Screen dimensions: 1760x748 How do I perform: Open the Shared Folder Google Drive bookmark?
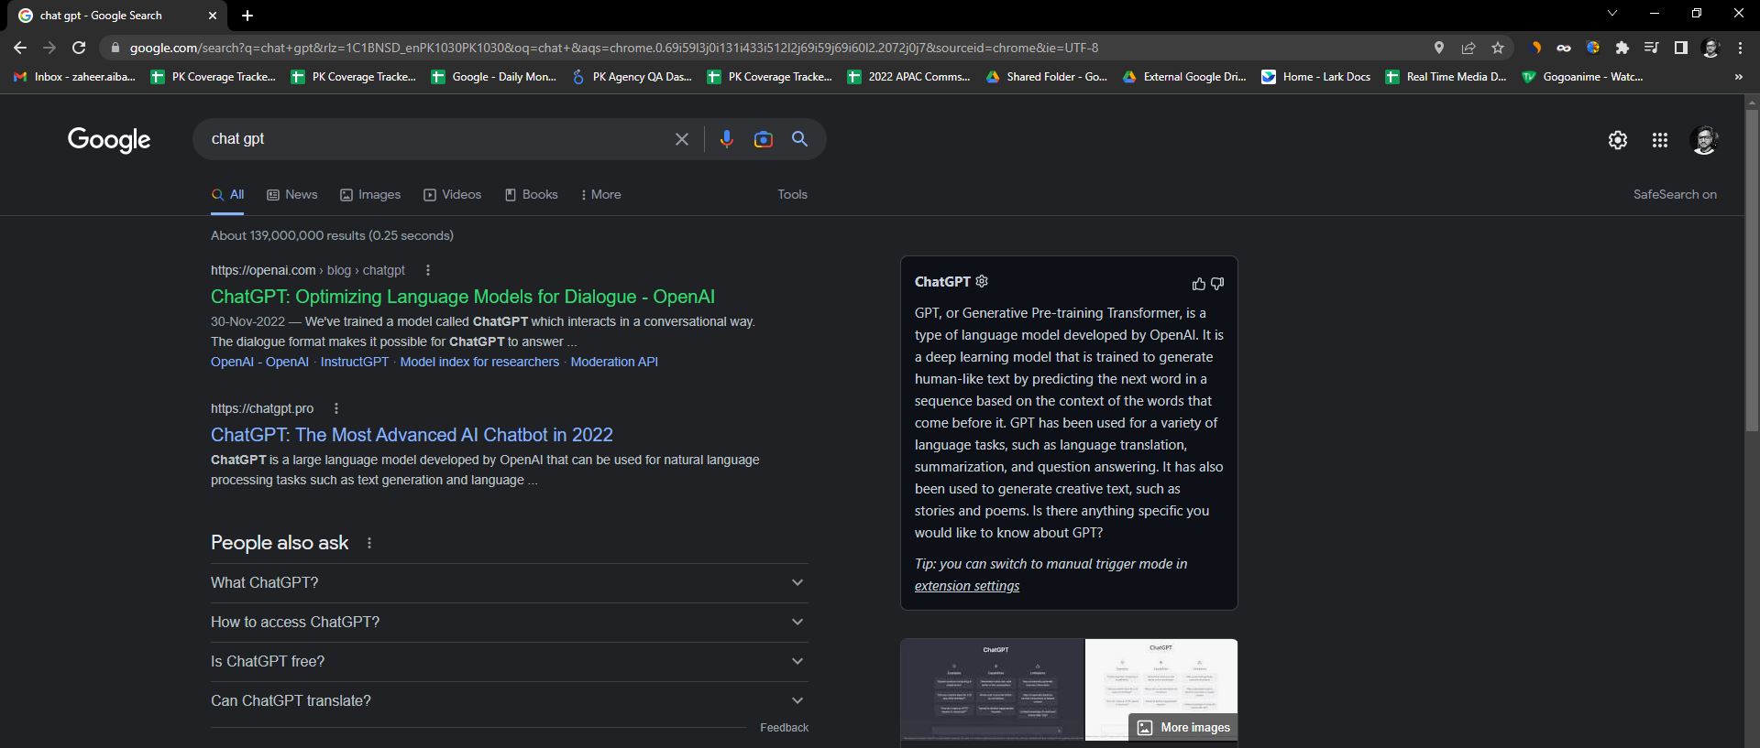(1047, 77)
